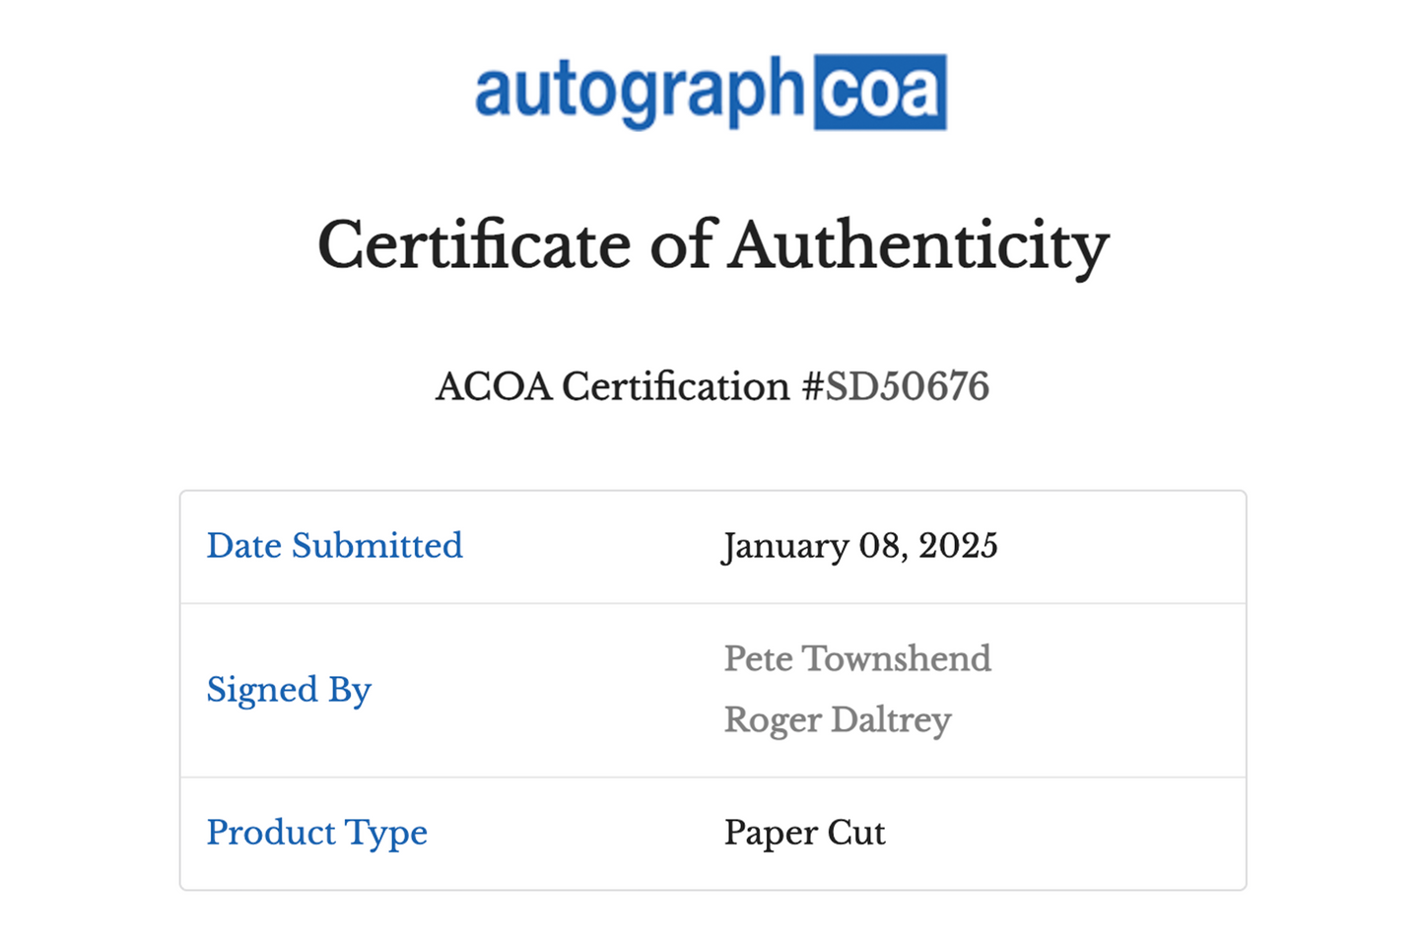Click the Product Type label
This screenshot has height=947, width=1424.
(316, 834)
